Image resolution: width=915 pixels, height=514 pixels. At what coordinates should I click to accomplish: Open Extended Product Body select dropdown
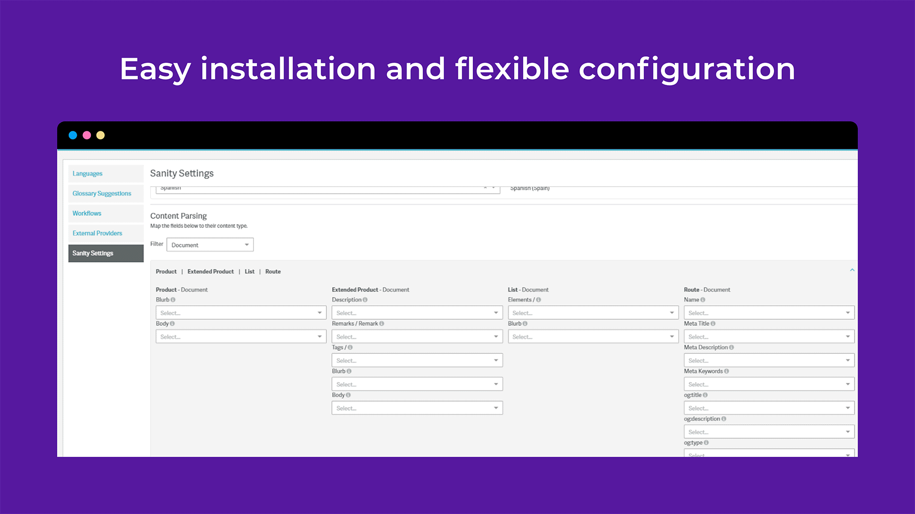coord(417,408)
